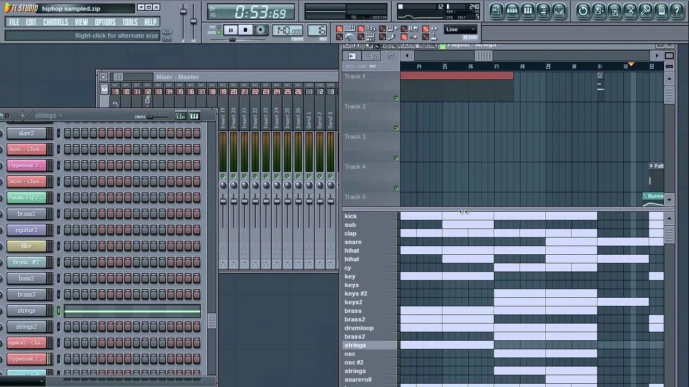Click the metronome icon in recording panel
This screenshot has height=387, width=689.
pos(349,37)
